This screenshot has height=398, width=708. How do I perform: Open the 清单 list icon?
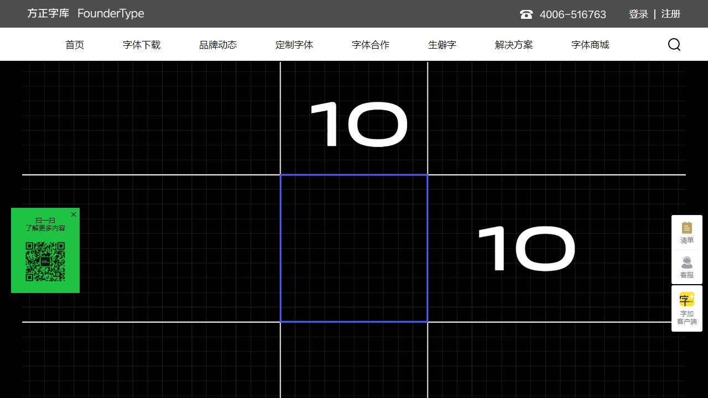point(687,233)
